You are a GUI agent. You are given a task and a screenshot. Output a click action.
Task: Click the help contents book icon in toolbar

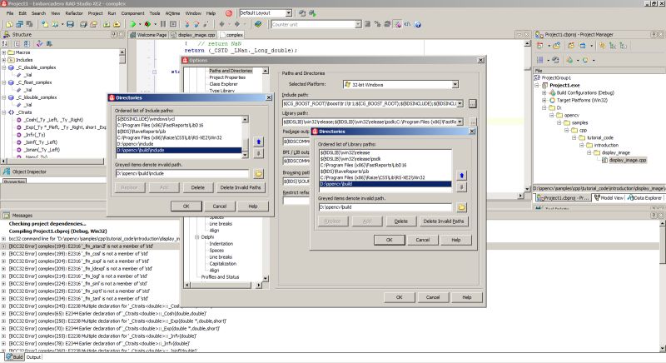[258, 24]
